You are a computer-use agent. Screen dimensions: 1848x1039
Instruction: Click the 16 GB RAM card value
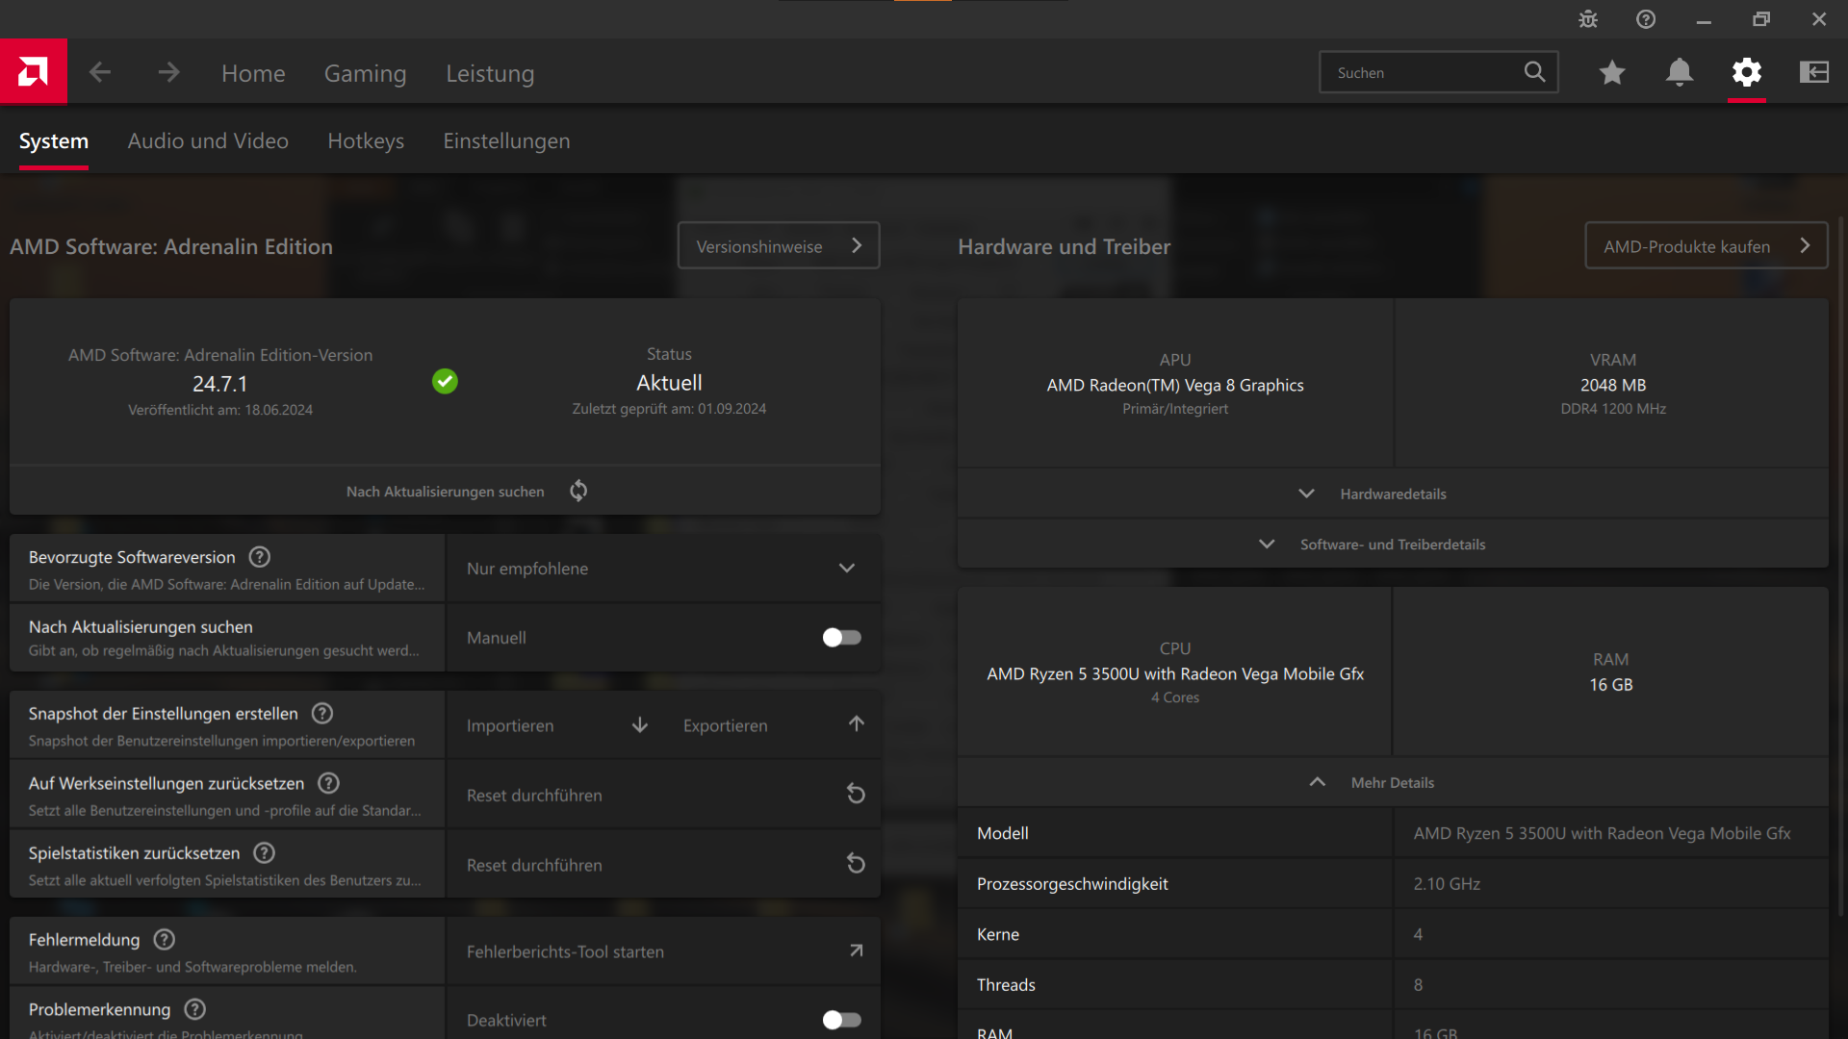1611,684
